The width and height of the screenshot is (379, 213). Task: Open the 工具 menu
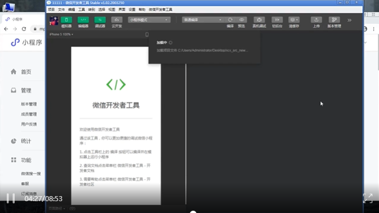coord(81,10)
